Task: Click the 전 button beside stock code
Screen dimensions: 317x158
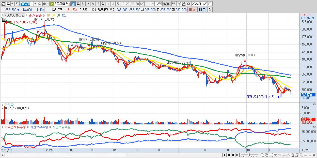Action: point(17,4)
